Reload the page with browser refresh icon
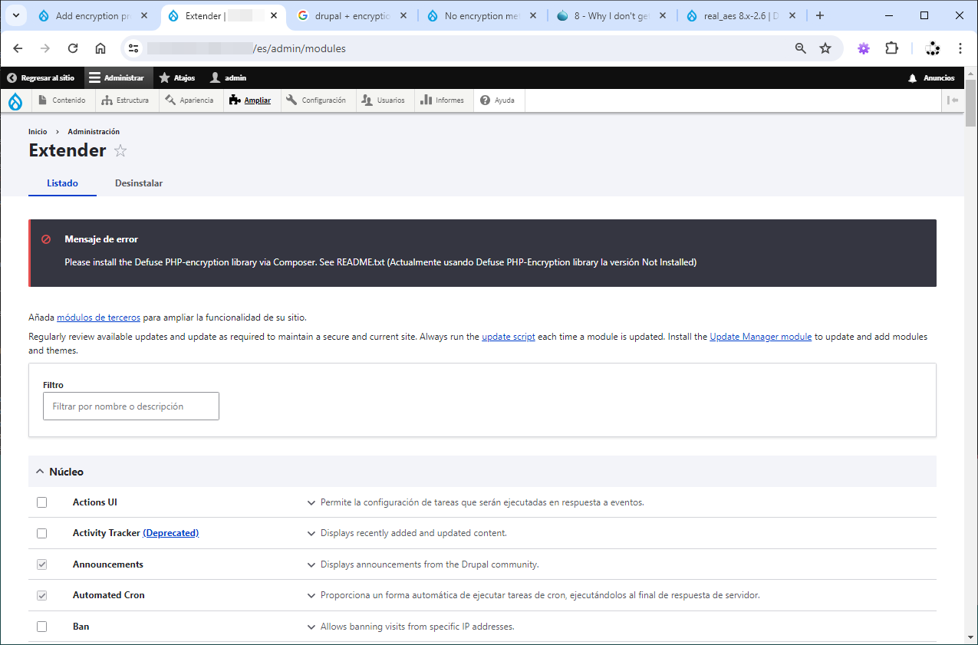This screenshot has height=645, width=978. [x=73, y=48]
